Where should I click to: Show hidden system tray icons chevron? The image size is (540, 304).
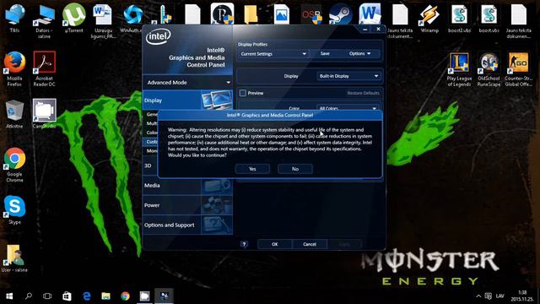pyautogui.click(x=478, y=296)
